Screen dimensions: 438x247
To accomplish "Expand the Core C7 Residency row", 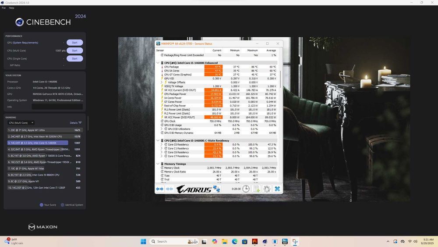I will pyautogui.click(x=162, y=156).
